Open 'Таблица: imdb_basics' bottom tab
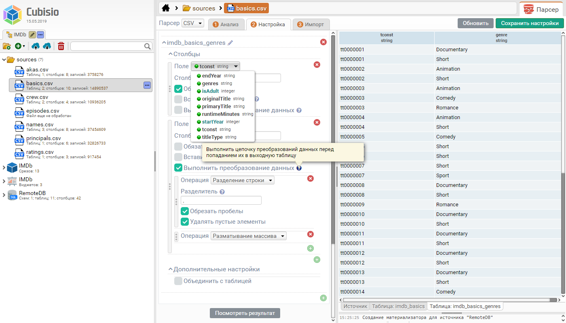Viewport: 566px width, 323px height. [398, 306]
